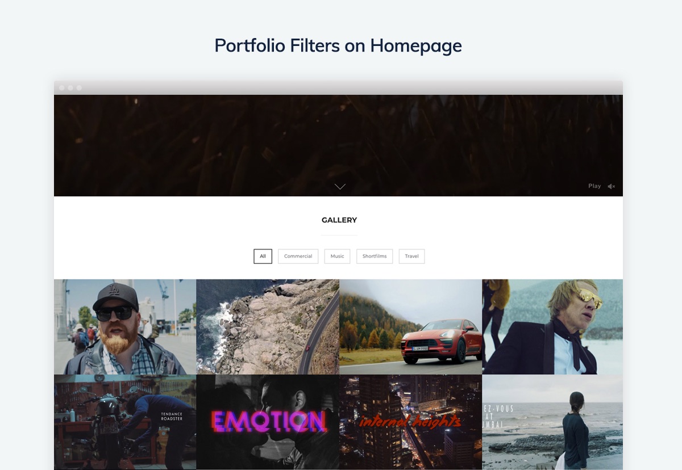
Task: Open the woman facing the sea thumbnail
Action: [552, 422]
